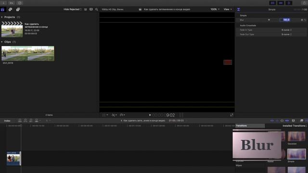Reset the Blur parameter
Screen dimensions: 308x173
(305, 20)
